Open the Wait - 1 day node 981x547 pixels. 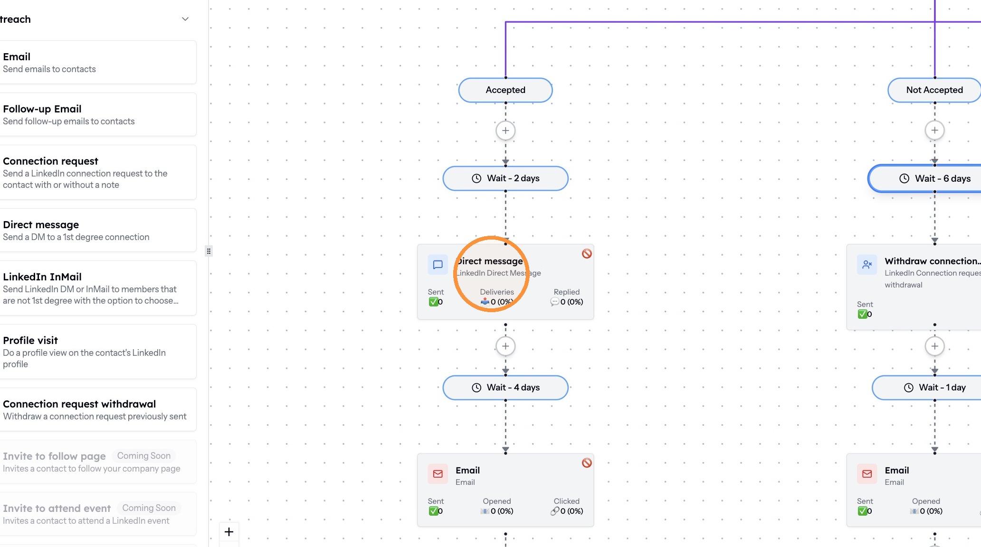click(x=927, y=388)
